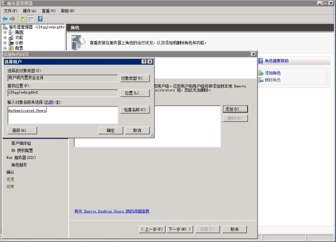
Task: Click the 角色摘要帮助 help icon
Action: pos(260,61)
